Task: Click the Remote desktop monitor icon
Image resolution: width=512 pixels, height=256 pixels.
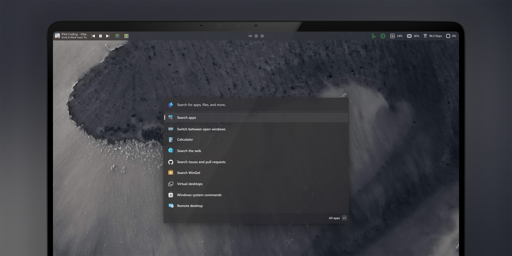Action: pos(171,206)
